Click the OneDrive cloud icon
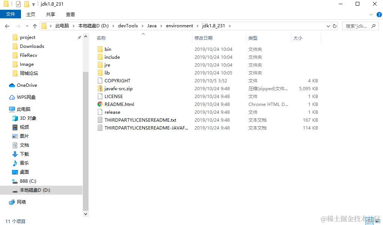383x225 pixels. 12,85
